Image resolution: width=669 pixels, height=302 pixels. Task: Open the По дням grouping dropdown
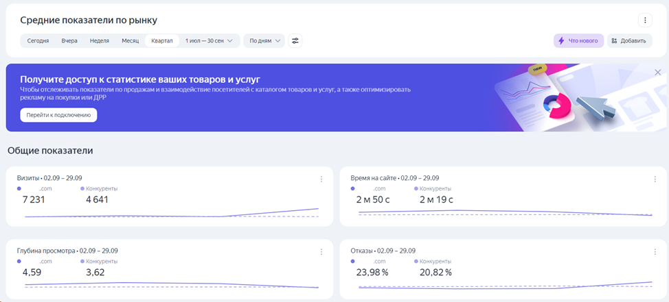[x=264, y=40]
